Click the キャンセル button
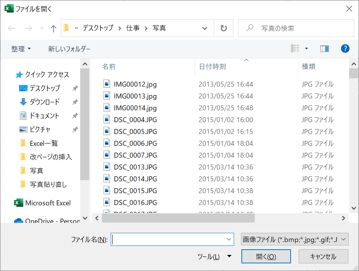This screenshot has height=271, width=359. point(323,256)
